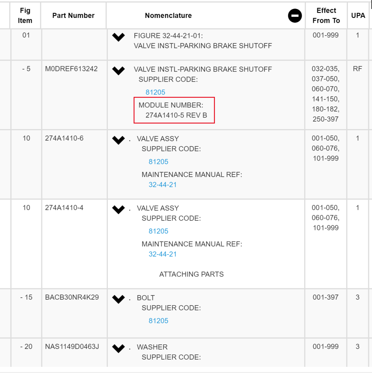Collapse the M0DREF613242 row chevron
372x373 pixels.
pyautogui.click(x=118, y=71)
